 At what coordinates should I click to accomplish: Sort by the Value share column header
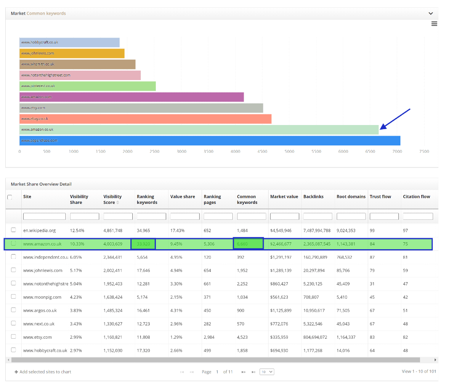click(182, 197)
